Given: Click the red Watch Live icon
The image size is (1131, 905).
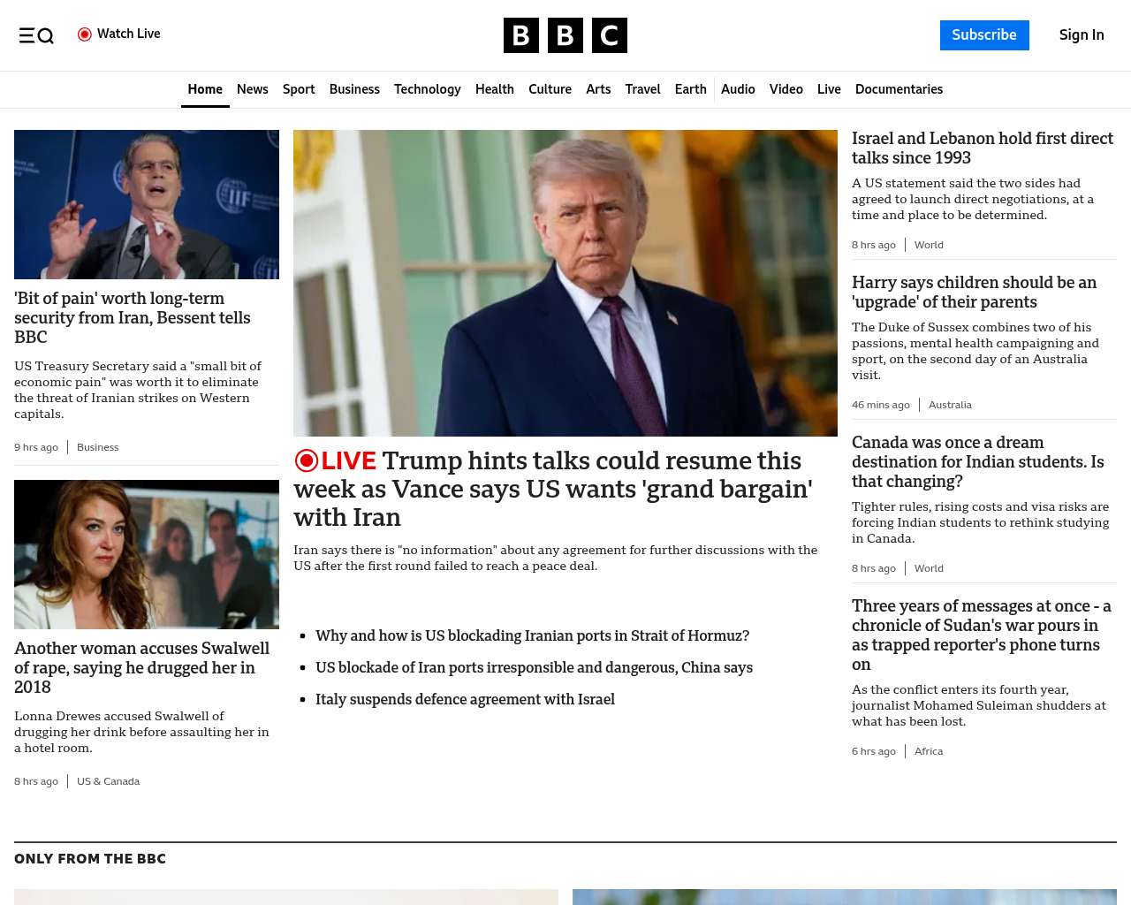Looking at the screenshot, I should (85, 34).
